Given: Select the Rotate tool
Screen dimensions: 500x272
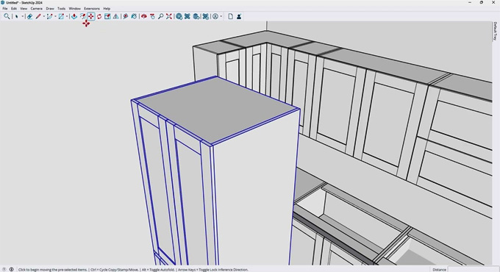Looking at the screenshot, I should tap(99, 16).
